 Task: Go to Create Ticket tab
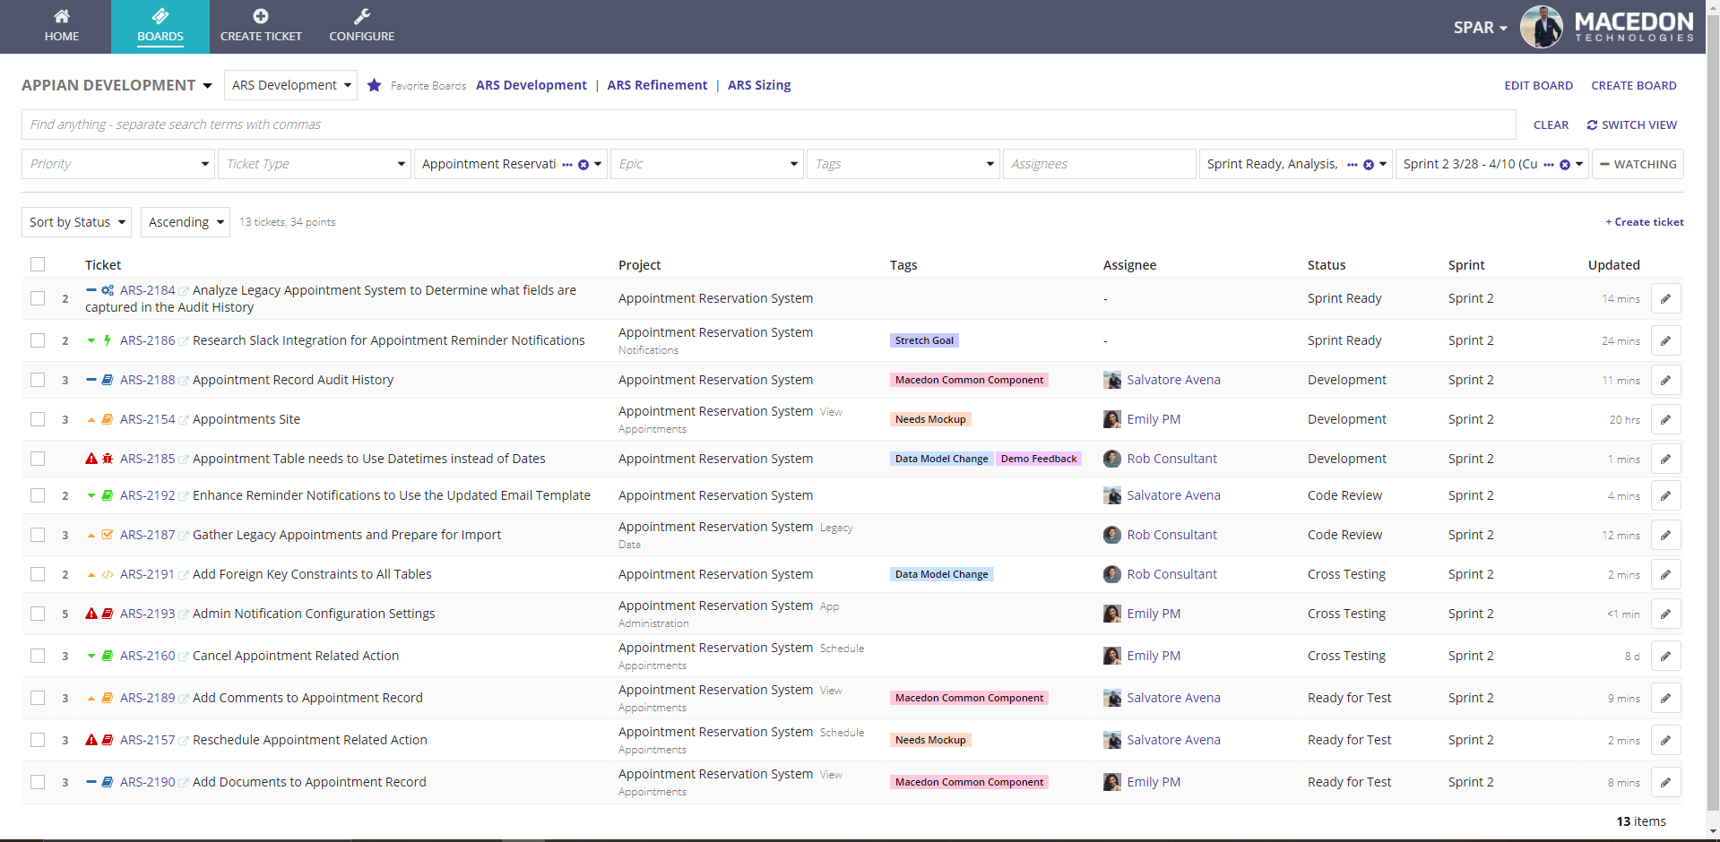pyautogui.click(x=261, y=26)
